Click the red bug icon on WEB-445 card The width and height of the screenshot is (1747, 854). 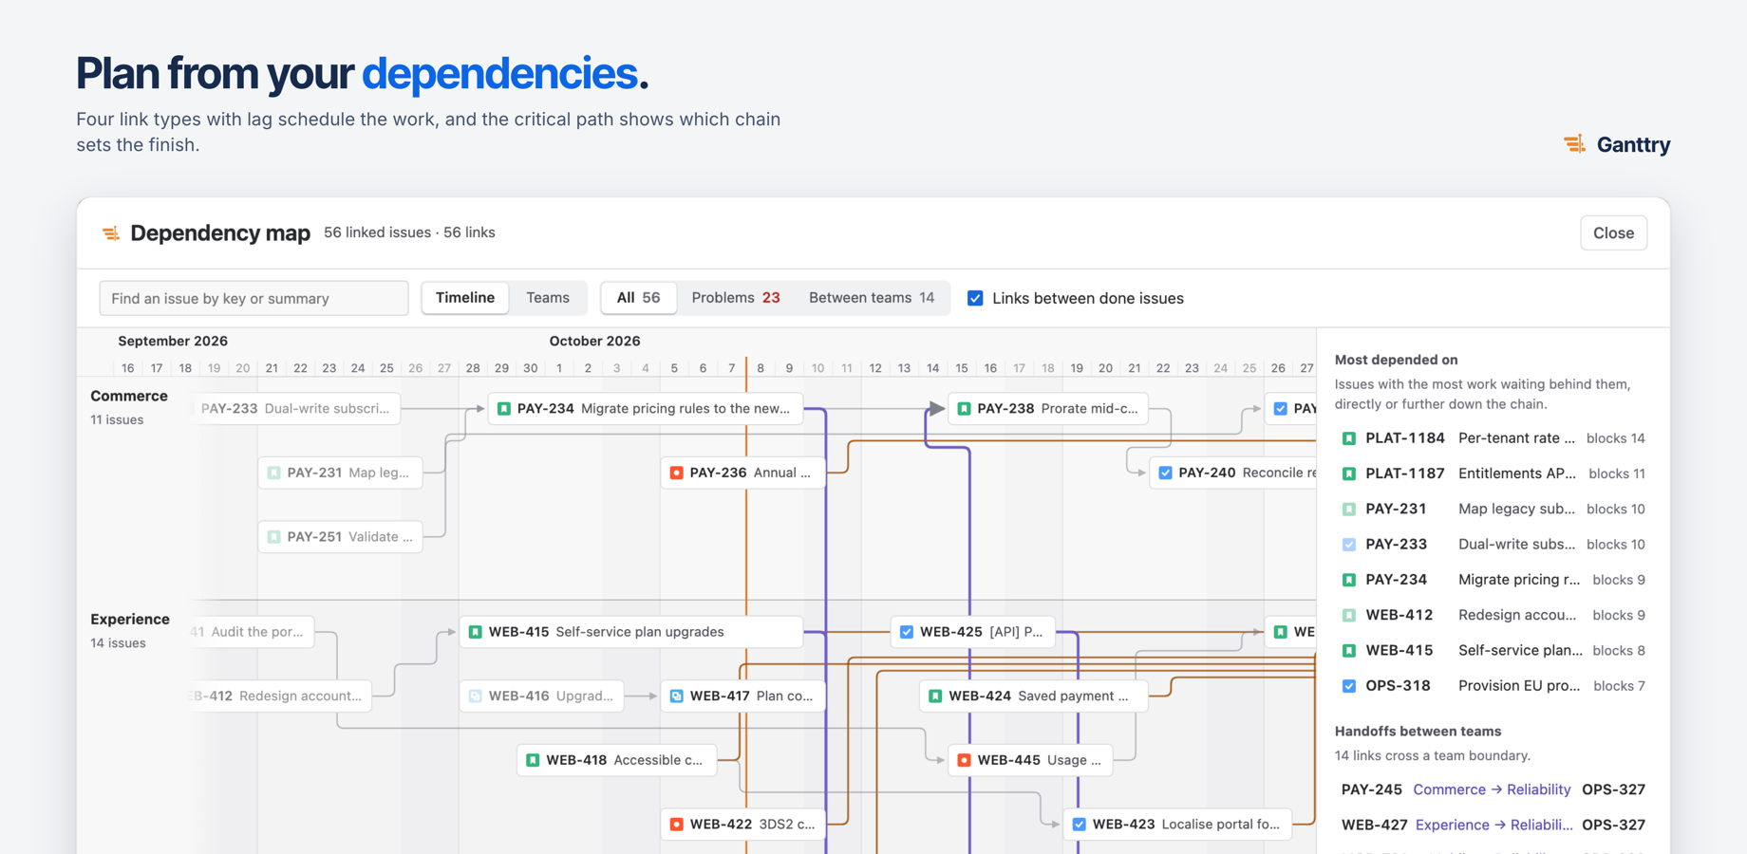(964, 760)
